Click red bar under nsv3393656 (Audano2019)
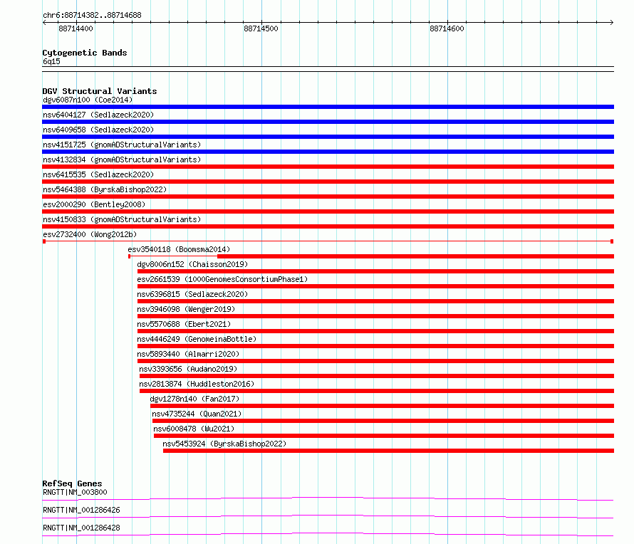Screen dimensions: 634x544 tap(377, 376)
